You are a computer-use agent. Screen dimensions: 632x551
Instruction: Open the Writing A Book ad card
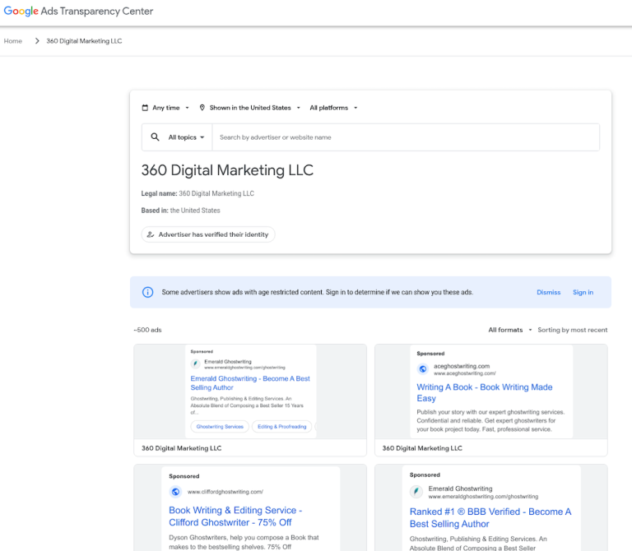point(491,400)
